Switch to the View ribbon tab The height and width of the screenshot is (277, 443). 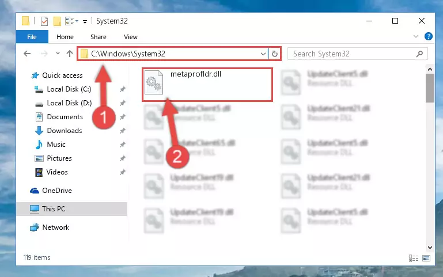coord(131,37)
